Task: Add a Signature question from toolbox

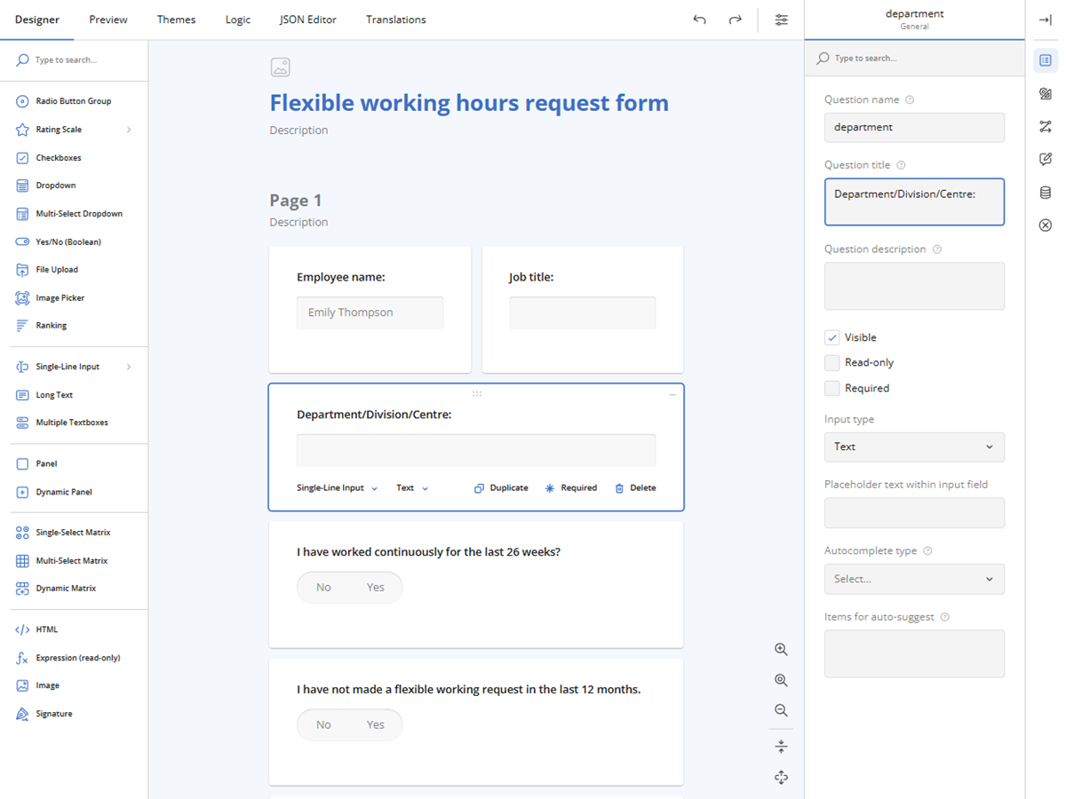Action: [x=53, y=714]
